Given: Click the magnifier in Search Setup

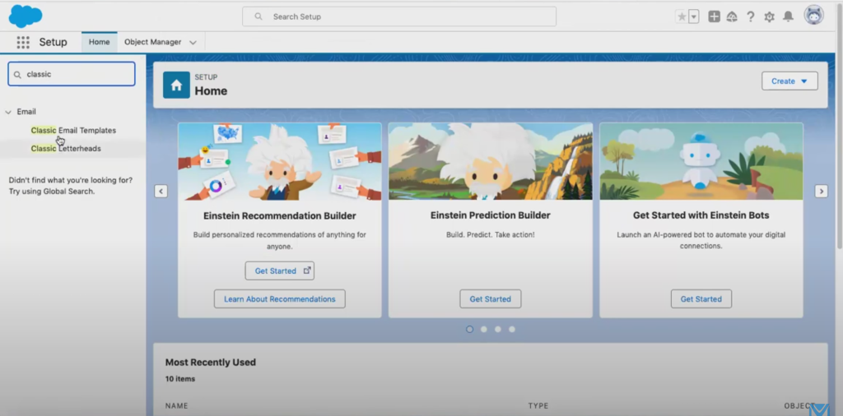Looking at the screenshot, I should tap(258, 16).
